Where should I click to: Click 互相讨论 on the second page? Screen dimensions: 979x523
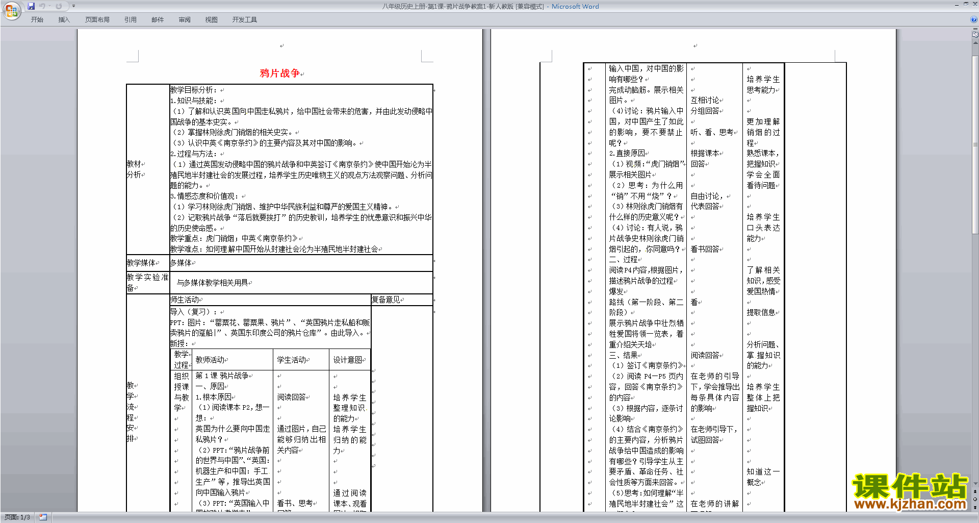point(705,100)
